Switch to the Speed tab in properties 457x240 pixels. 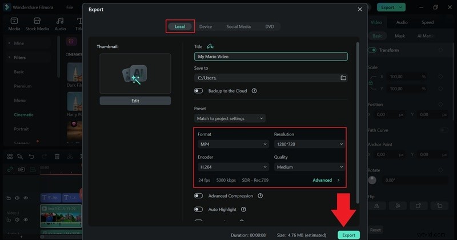point(427,22)
